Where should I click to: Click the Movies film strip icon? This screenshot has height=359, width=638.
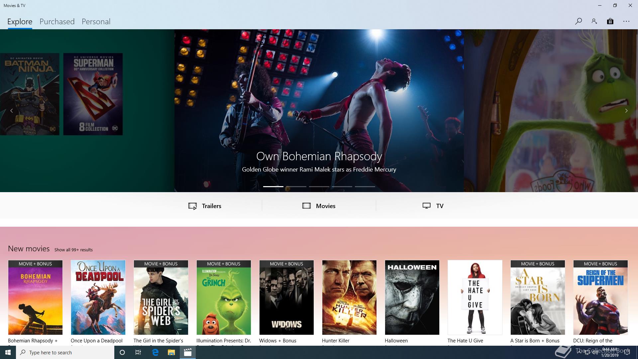(306, 206)
